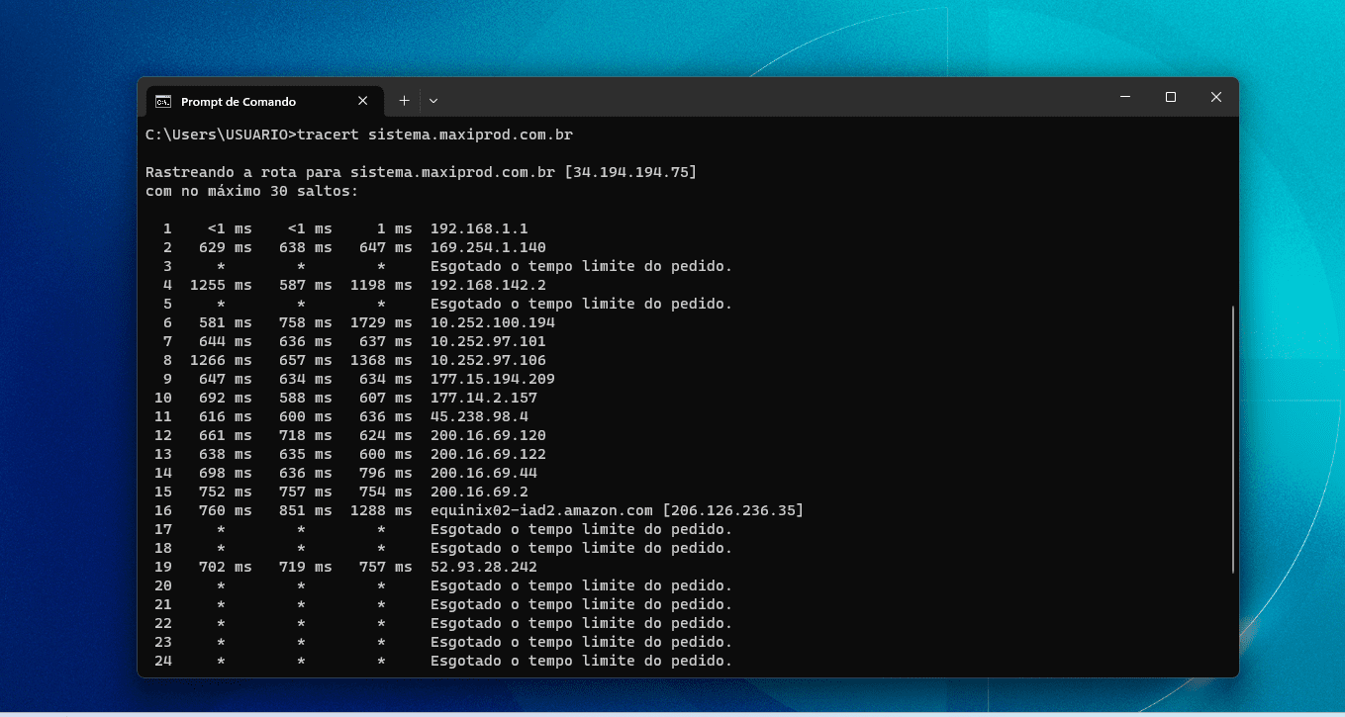Expand the terminal profiles dropdown chevron
Screen dimensions: 1345x717
[x=433, y=101]
